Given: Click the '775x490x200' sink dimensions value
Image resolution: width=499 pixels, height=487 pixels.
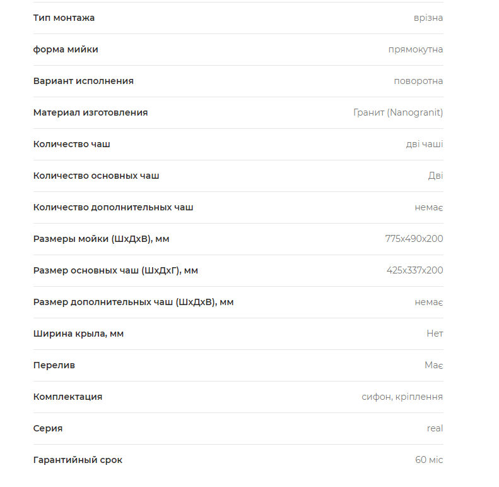Looking at the screenshot, I should click(x=414, y=239).
